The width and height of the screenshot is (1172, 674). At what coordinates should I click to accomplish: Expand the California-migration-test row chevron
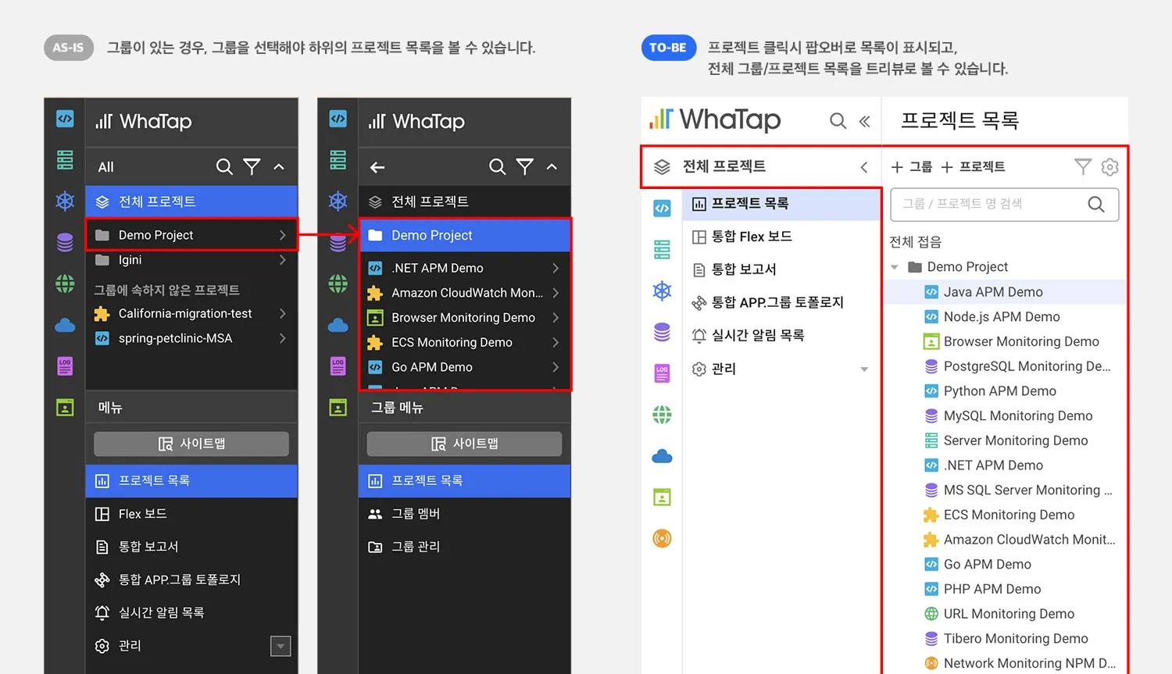pyautogui.click(x=283, y=313)
